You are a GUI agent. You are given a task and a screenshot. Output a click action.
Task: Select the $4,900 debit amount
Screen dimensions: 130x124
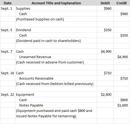[x=106, y=51]
